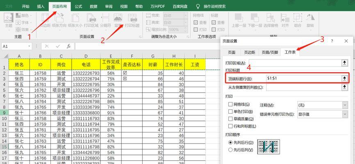The height and width of the screenshot is (164, 355).
Task: Open the theme 效果 effects menu
Action: [x=23, y=30]
